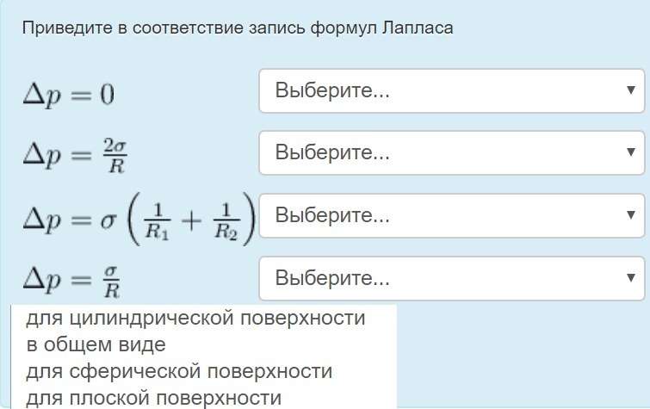Click the formula Δp = 0
650x409 pixels.
68,94
